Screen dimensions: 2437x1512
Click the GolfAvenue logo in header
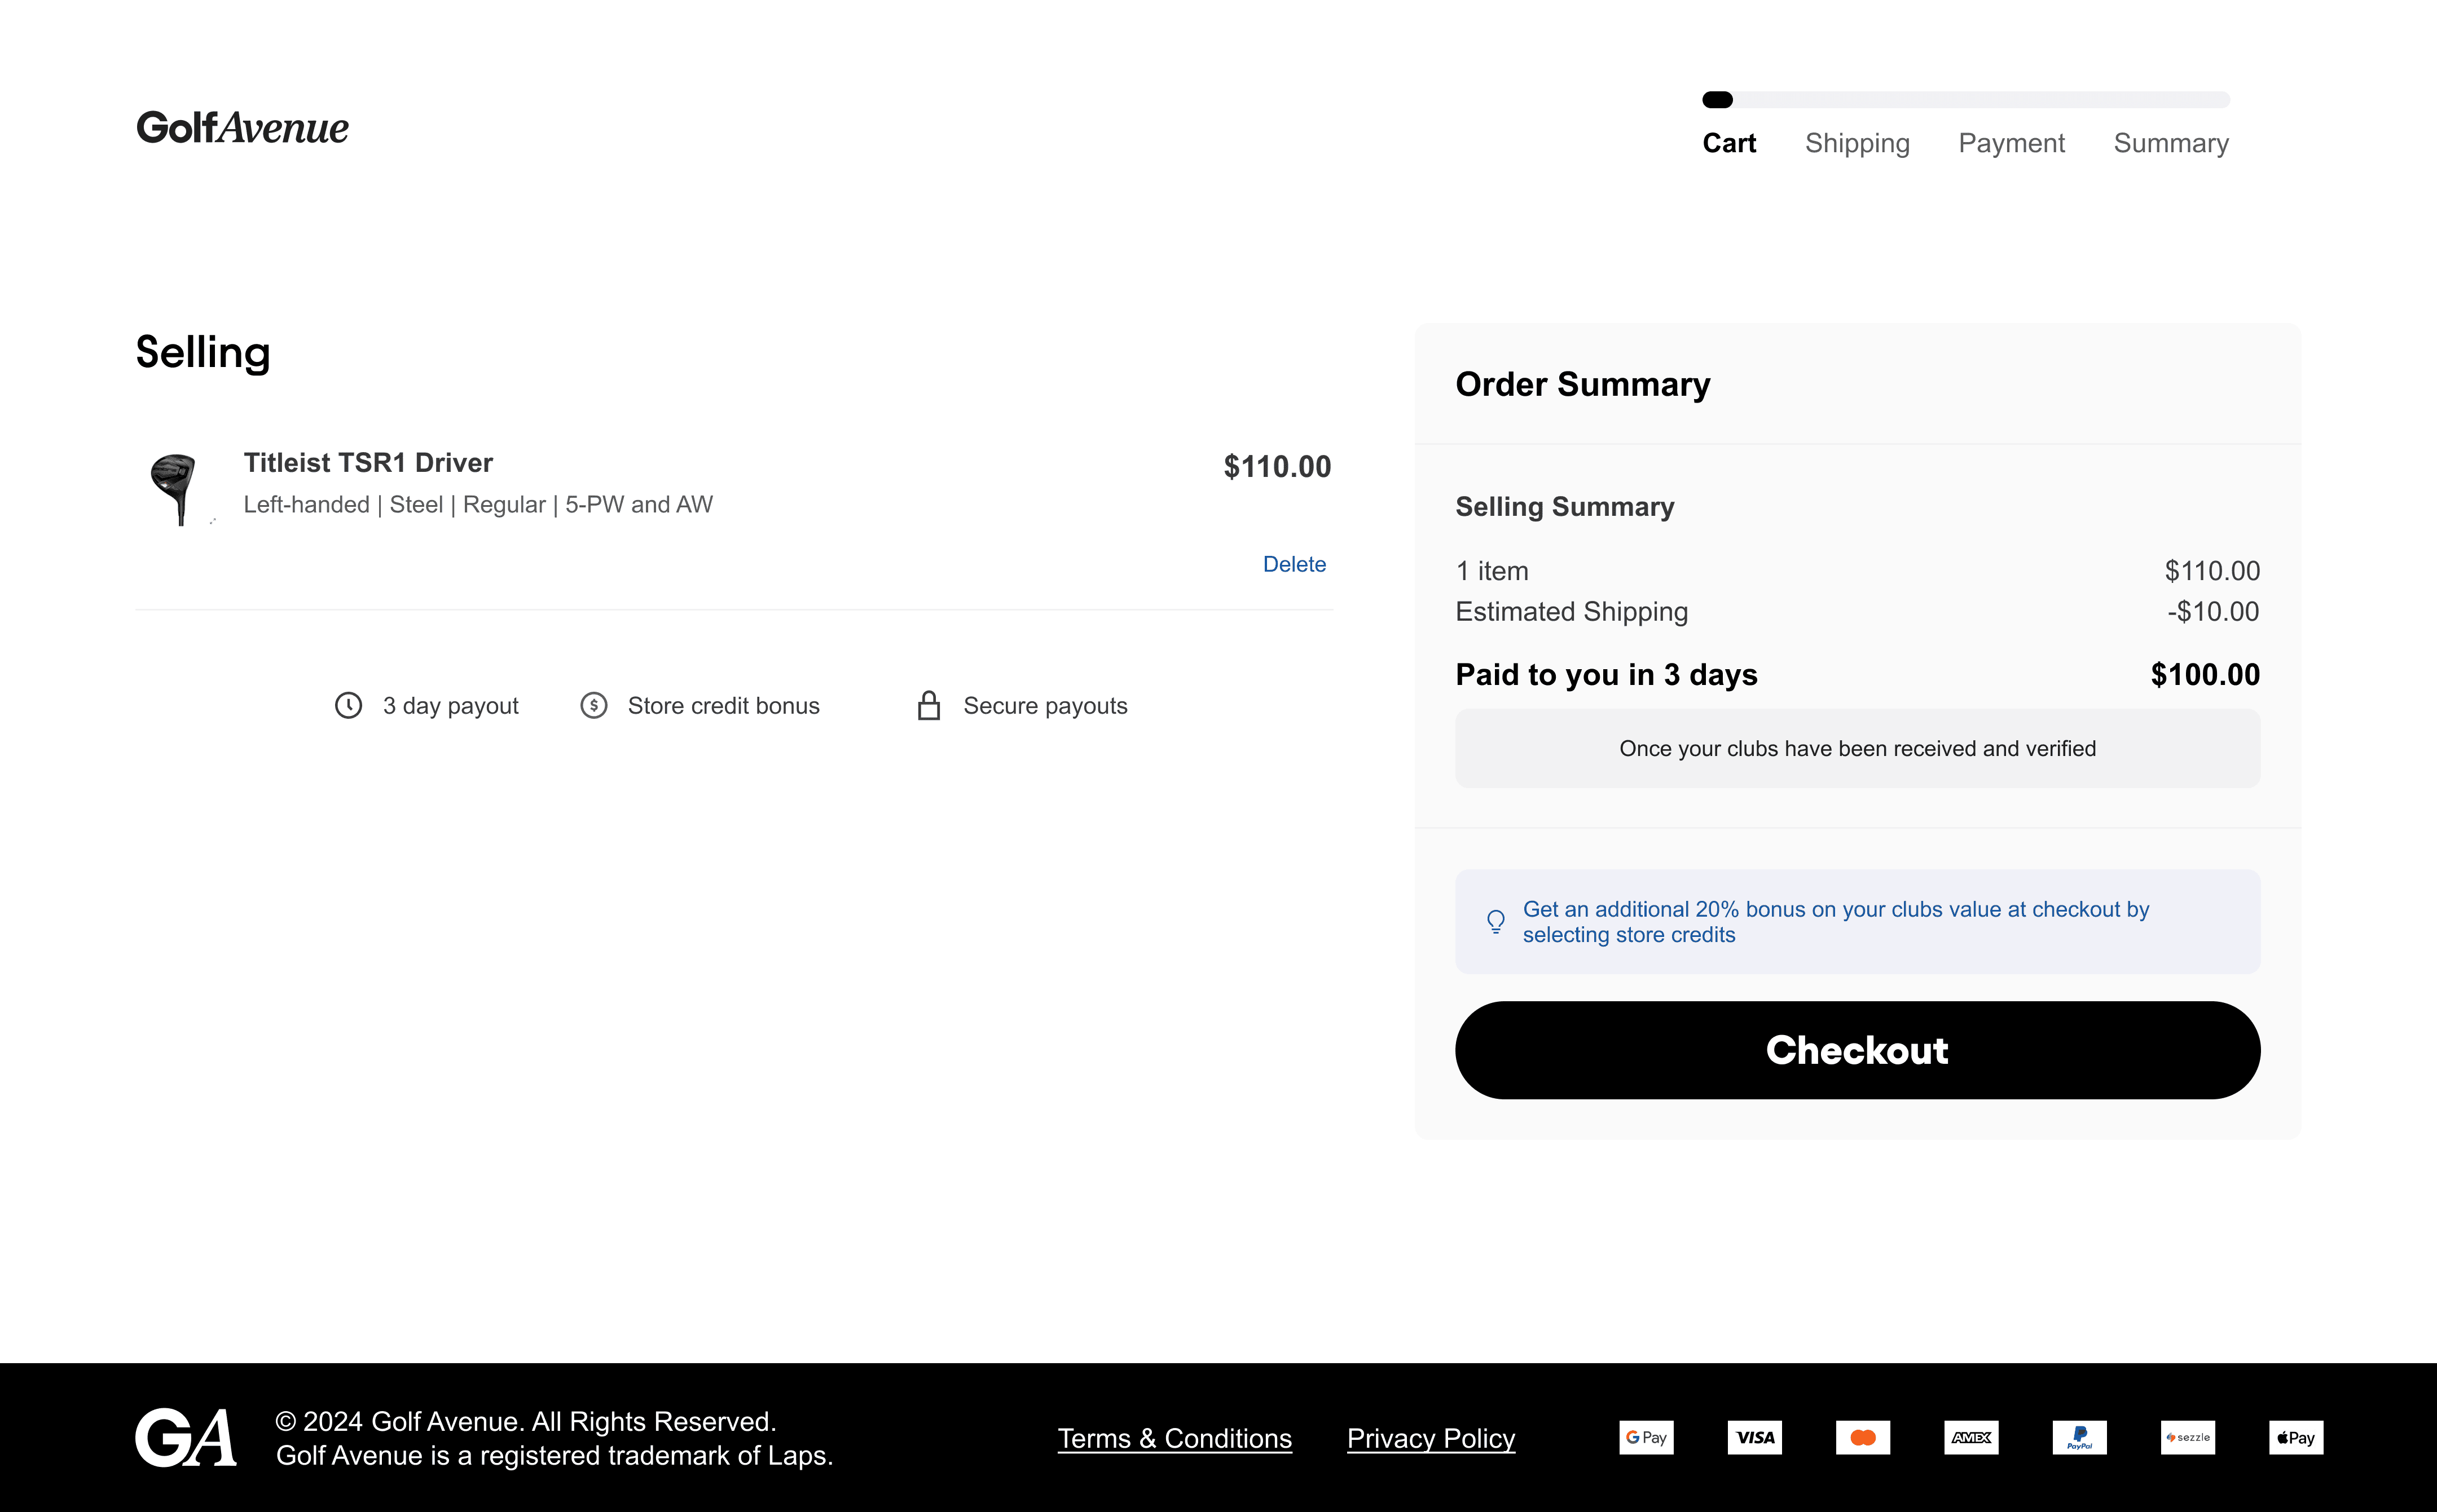click(x=242, y=128)
